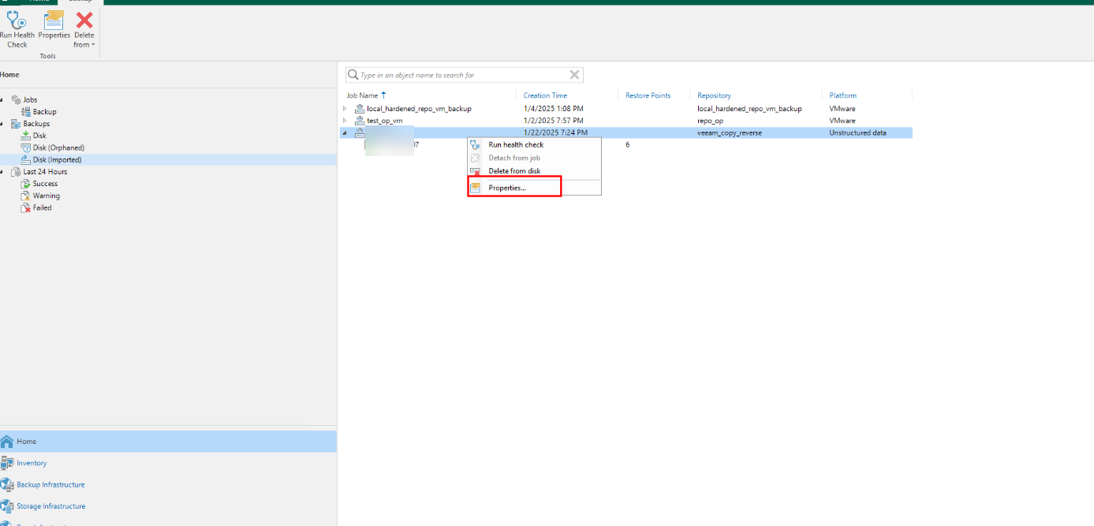Expand the local_hardened_repo_vm_backup job row
Image resolution: width=1094 pixels, height=526 pixels.
point(345,109)
